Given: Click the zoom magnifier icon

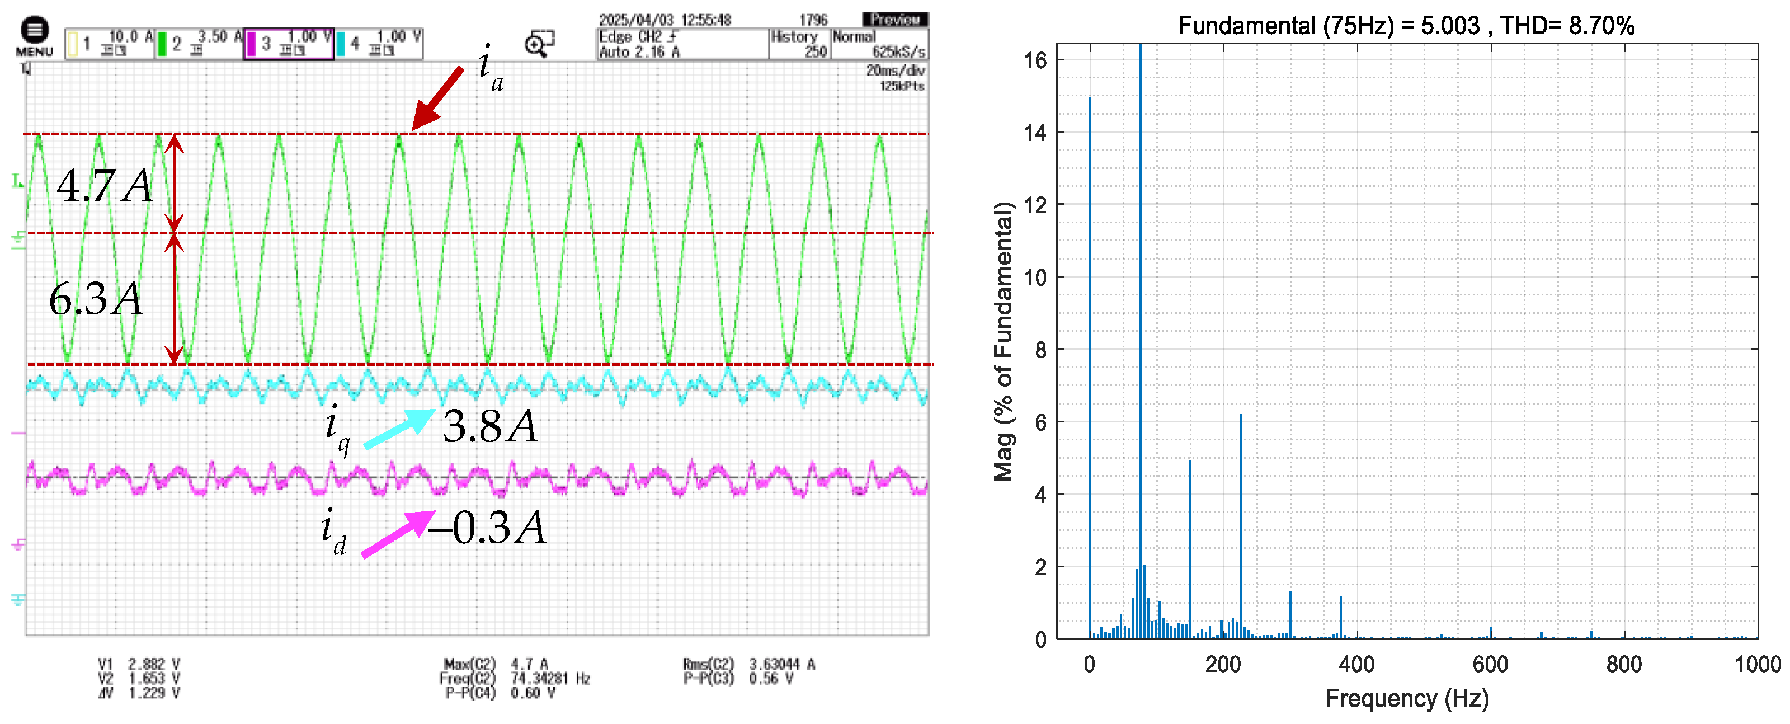Looking at the screenshot, I should 539,43.
